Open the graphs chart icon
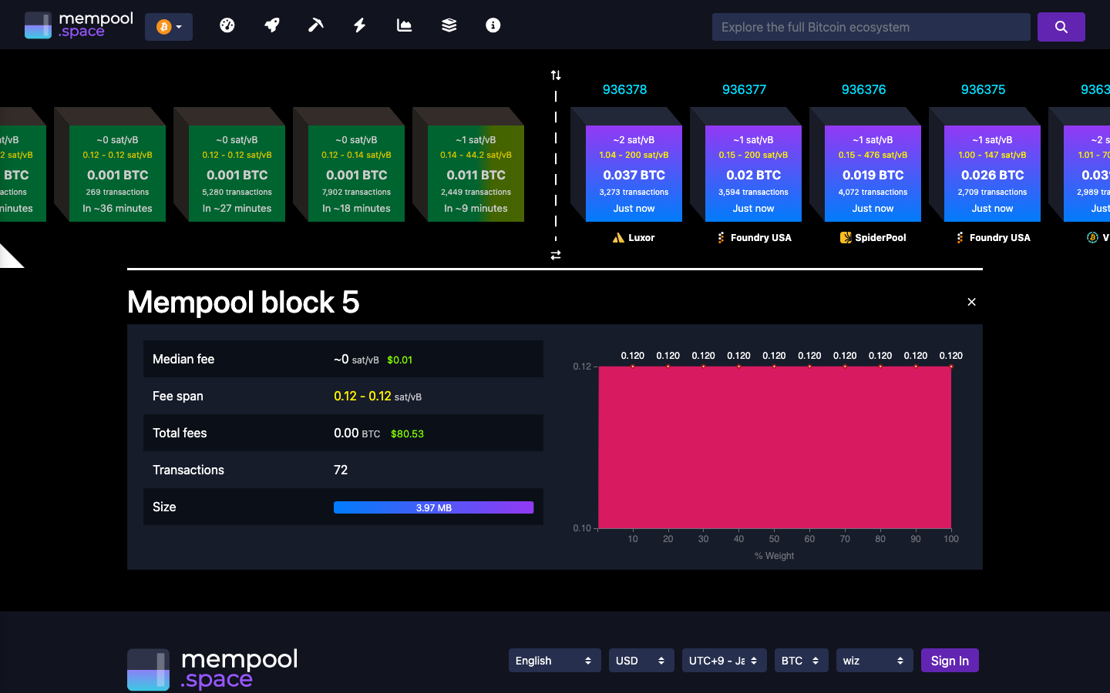This screenshot has width=1110, height=693. click(x=404, y=25)
